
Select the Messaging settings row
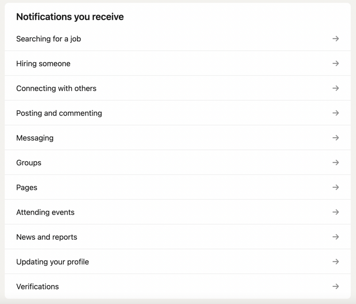pos(34,138)
